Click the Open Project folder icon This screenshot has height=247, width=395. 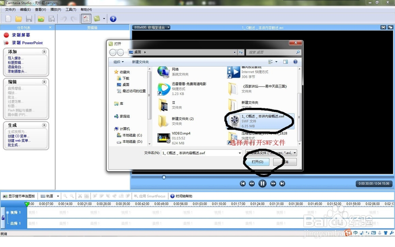[x=19, y=19]
